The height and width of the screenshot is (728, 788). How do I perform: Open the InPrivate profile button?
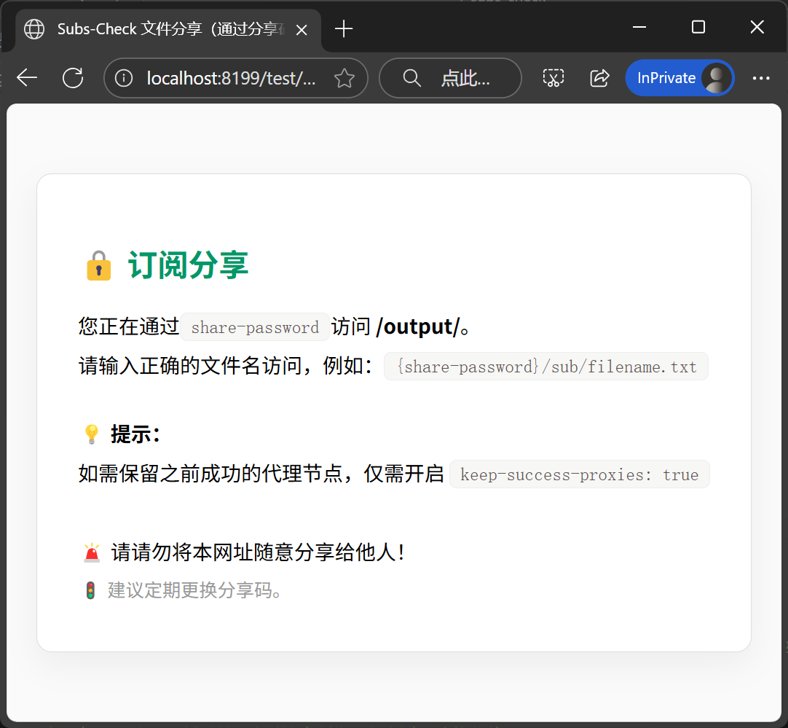click(x=679, y=78)
